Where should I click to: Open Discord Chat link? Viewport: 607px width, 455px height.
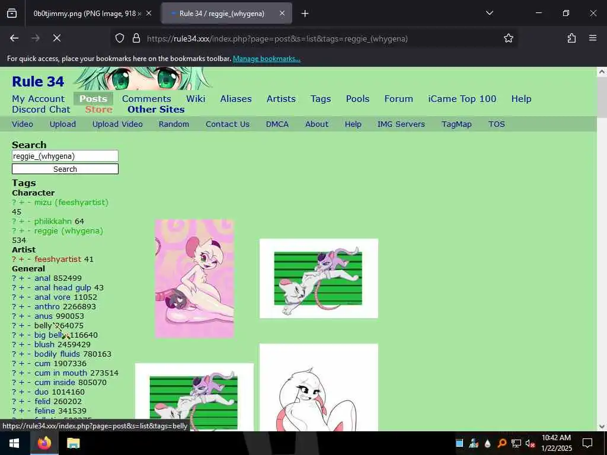coord(41,110)
